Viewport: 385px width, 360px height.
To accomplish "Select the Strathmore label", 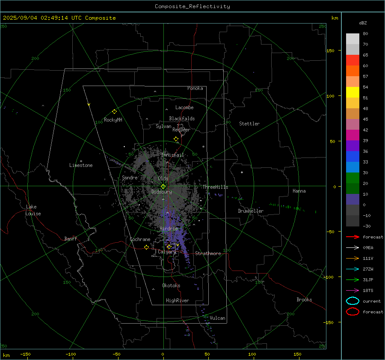I will (x=208, y=253).
